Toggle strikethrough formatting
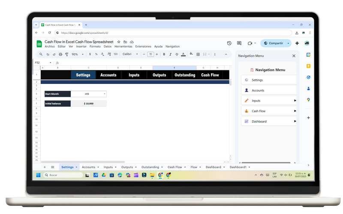The image size is (343, 214). pos(177,54)
